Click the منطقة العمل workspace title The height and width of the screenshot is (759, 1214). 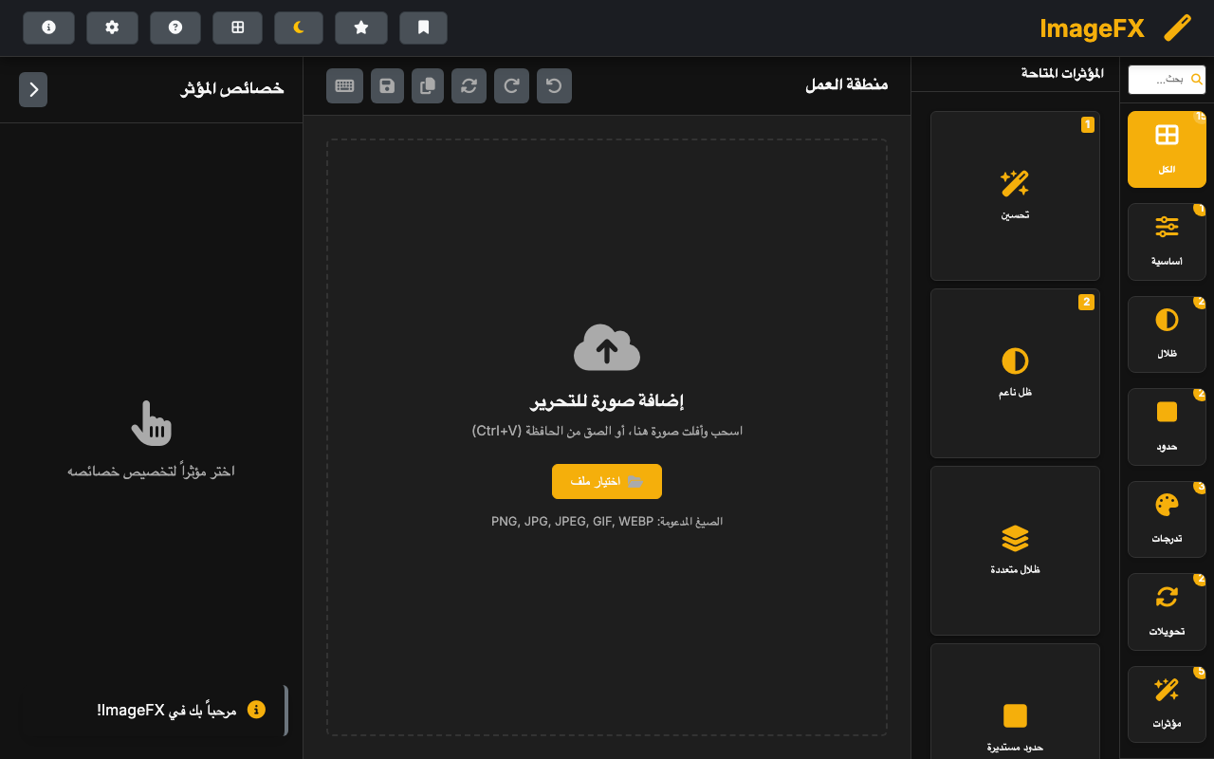(x=847, y=85)
